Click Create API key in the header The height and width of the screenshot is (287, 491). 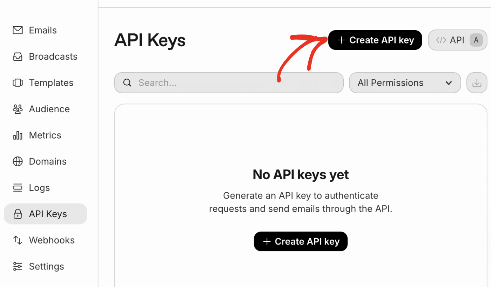coord(375,40)
